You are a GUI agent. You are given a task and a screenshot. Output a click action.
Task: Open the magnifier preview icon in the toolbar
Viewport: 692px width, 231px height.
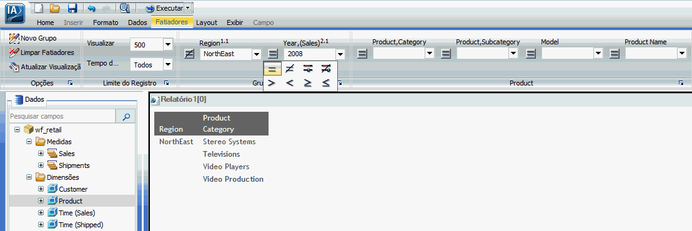click(x=124, y=7)
